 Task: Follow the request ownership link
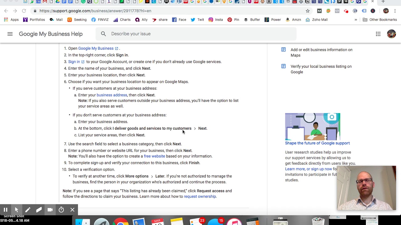tap(200, 197)
